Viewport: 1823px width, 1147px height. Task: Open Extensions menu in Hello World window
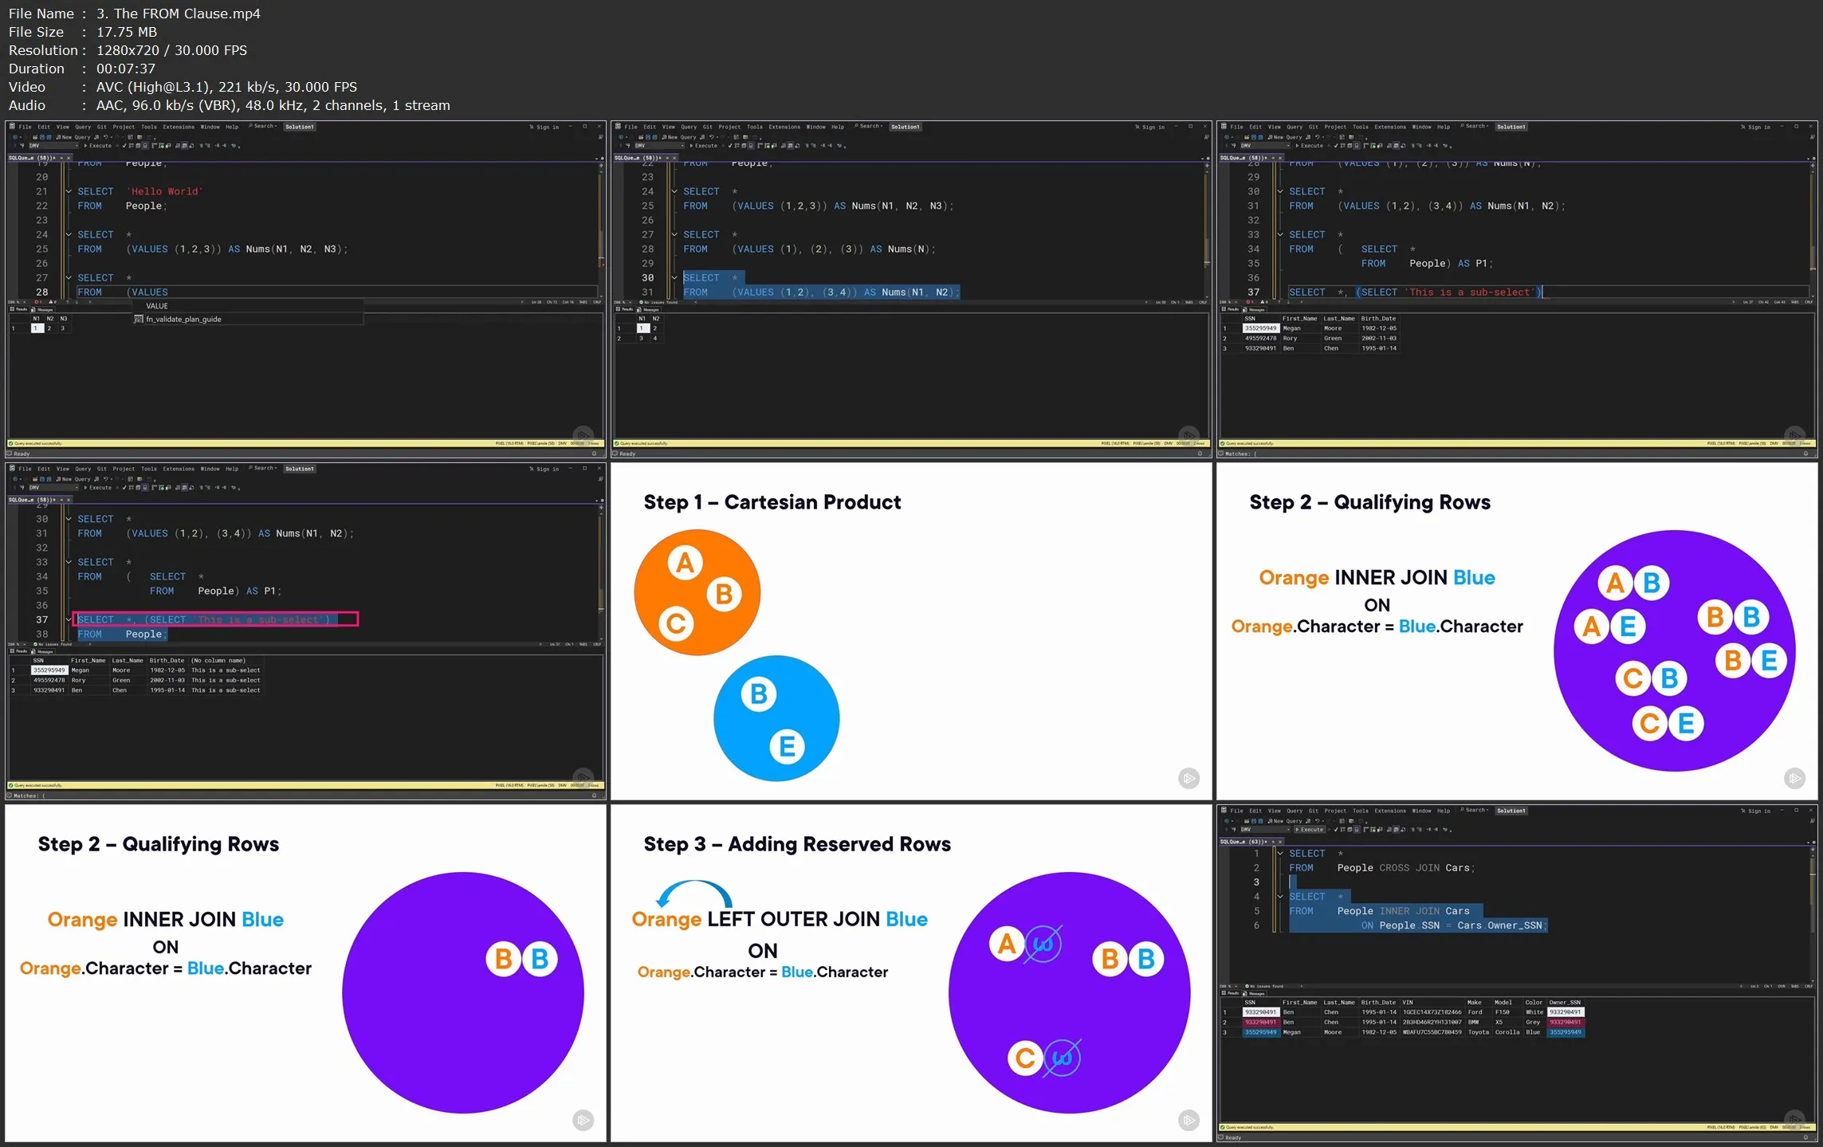179,127
